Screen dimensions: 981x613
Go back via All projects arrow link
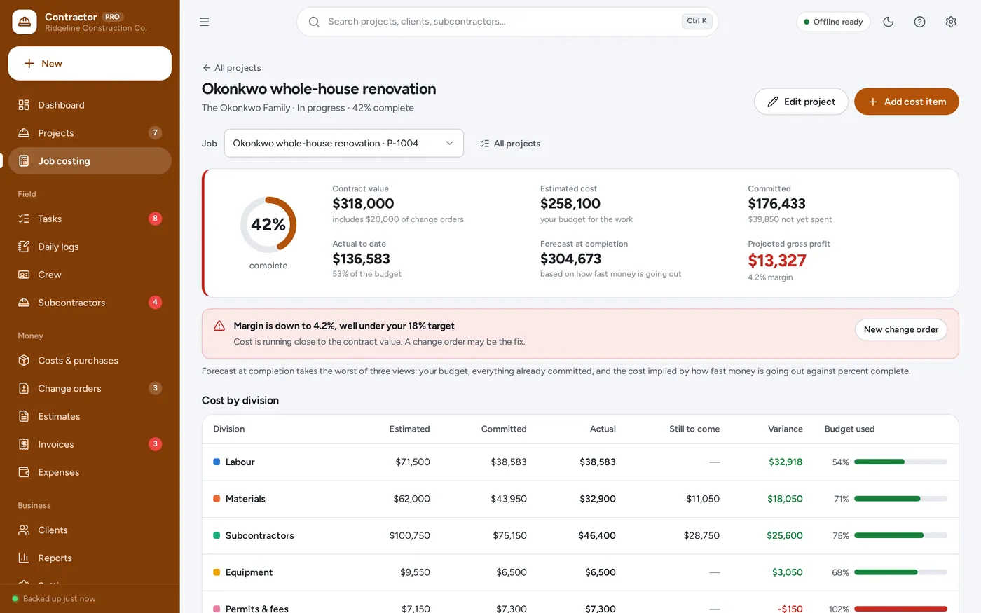231,68
